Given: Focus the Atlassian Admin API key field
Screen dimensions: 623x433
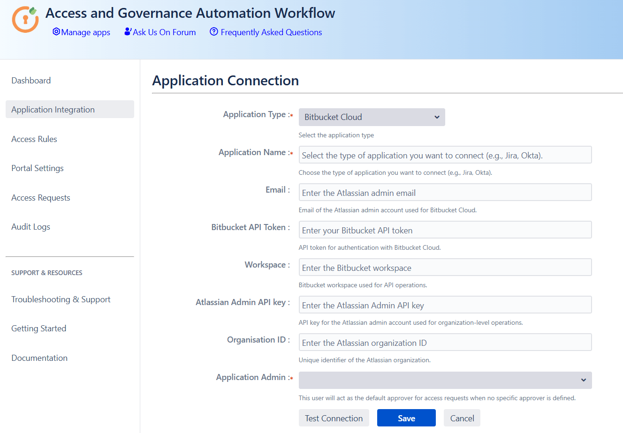Looking at the screenshot, I should tap(445, 305).
